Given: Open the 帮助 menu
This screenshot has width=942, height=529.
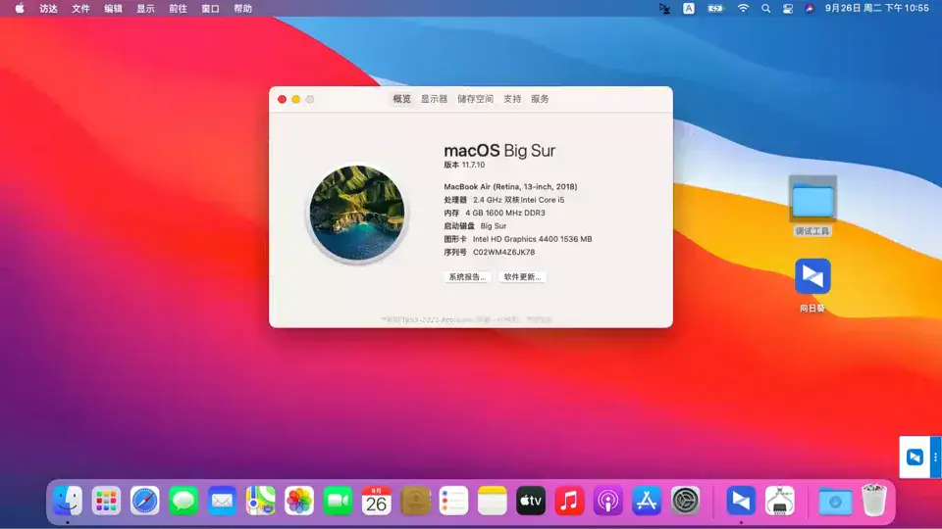Looking at the screenshot, I should (x=242, y=9).
